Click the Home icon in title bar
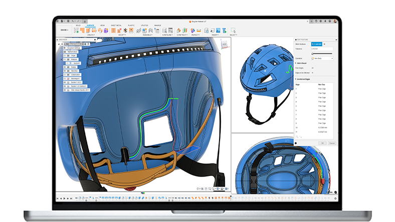Viewport: 395px width, 222px height. [x=85, y=21]
